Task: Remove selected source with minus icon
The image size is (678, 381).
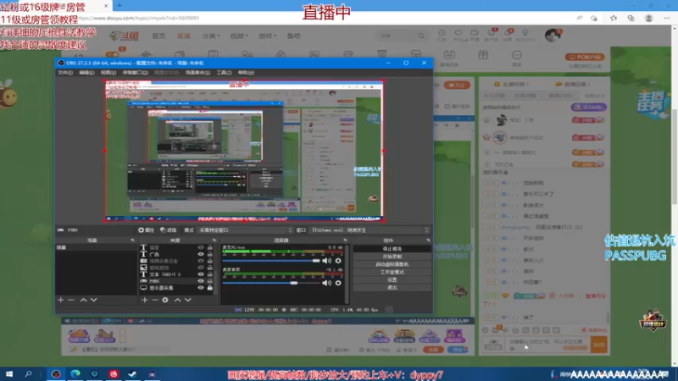Action: point(155,300)
